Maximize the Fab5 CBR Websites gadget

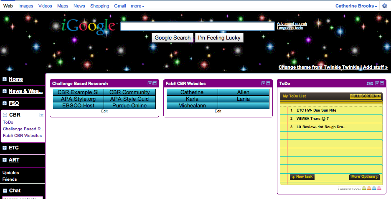268,84
